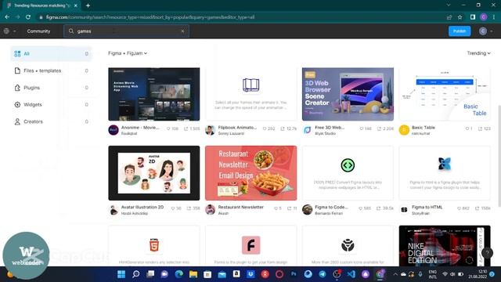Click into the 'games' search field

click(x=126, y=31)
